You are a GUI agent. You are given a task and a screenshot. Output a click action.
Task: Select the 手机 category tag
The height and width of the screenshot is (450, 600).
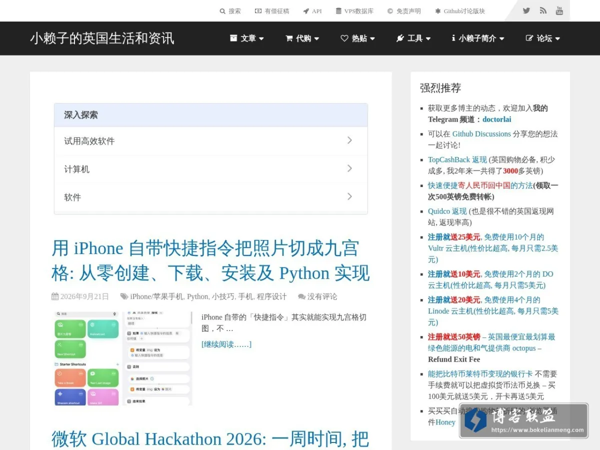[x=245, y=296]
